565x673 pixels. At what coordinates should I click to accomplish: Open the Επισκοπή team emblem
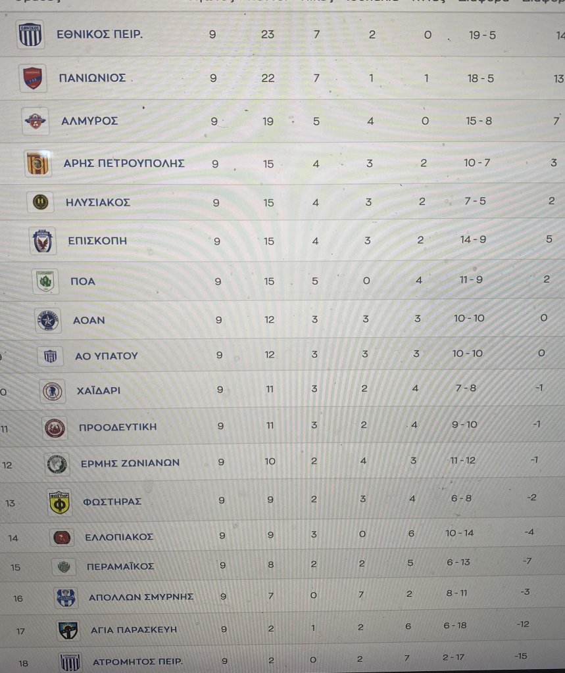click(43, 241)
